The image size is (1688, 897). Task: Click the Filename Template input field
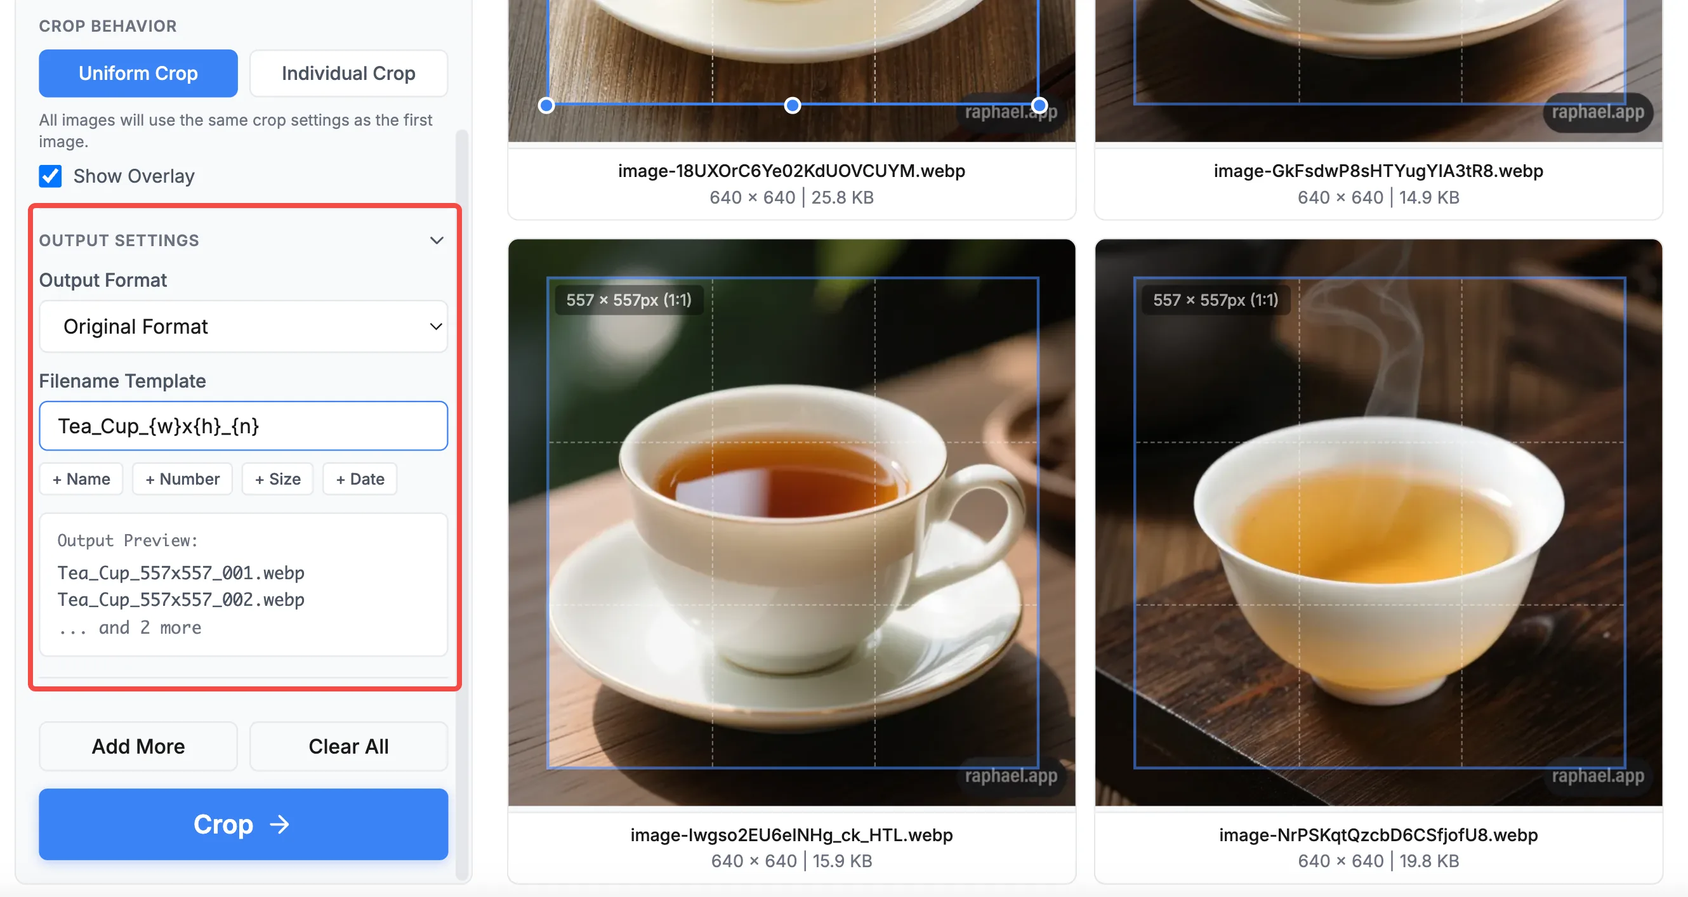[x=243, y=426]
